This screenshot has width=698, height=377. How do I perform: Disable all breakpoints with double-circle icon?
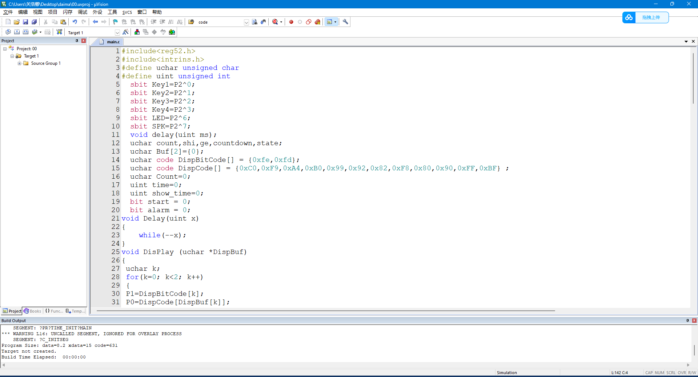pyautogui.click(x=309, y=22)
